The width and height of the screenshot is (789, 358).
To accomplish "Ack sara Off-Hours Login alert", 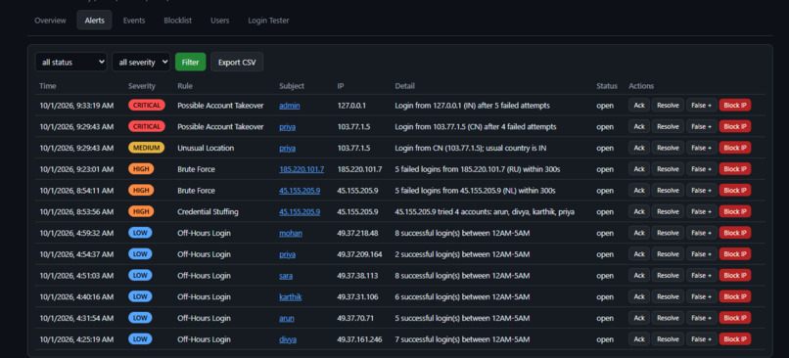I will (x=639, y=276).
